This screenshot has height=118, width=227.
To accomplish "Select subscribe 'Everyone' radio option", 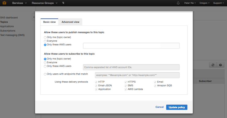I will pyautogui.click(x=45, y=63).
